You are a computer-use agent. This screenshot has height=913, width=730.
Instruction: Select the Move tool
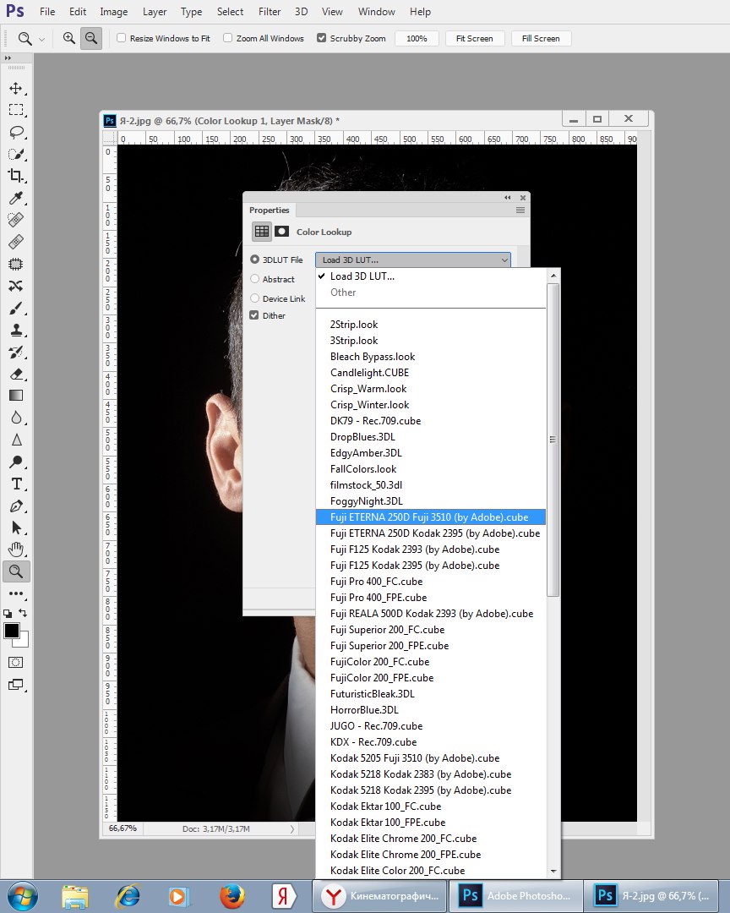click(16, 89)
